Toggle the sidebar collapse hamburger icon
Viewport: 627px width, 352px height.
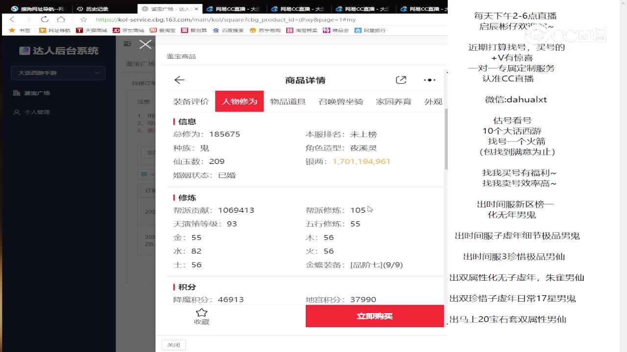pos(127,44)
